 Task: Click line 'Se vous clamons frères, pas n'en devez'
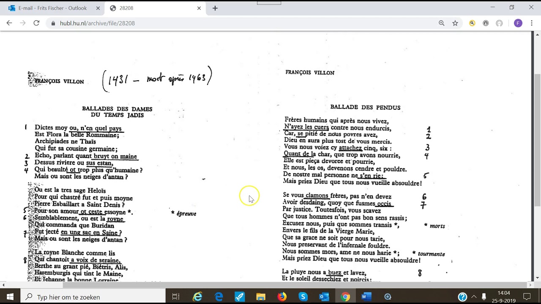337,196
